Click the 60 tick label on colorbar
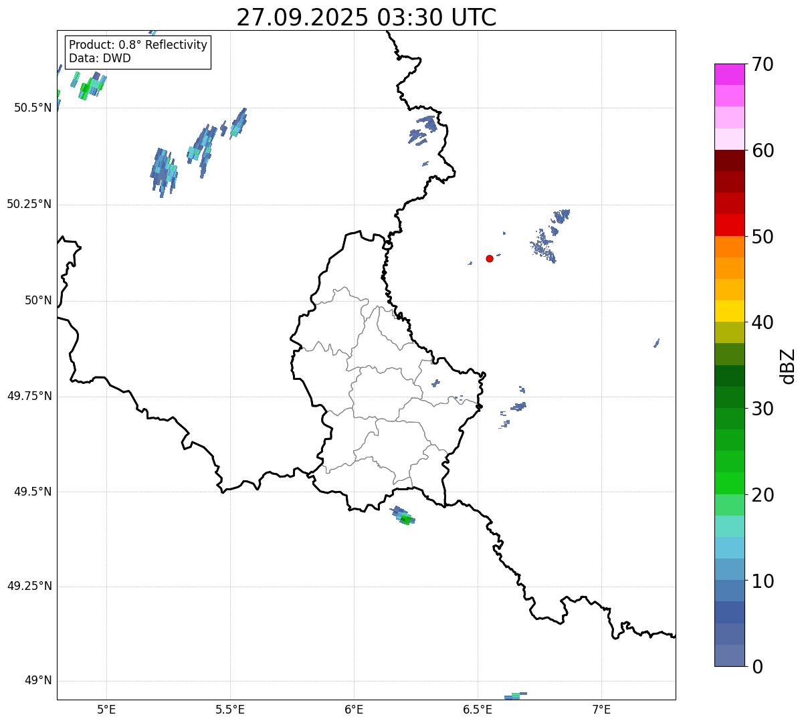804x723 pixels. [x=763, y=150]
